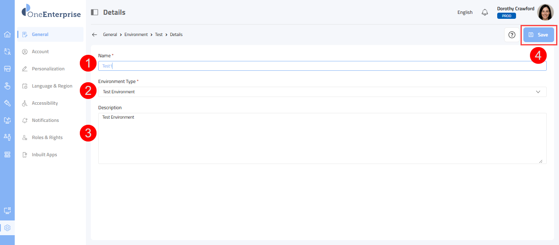Navigate to Environment in the breadcrumb
This screenshot has width=559, height=245.
(x=136, y=35)
